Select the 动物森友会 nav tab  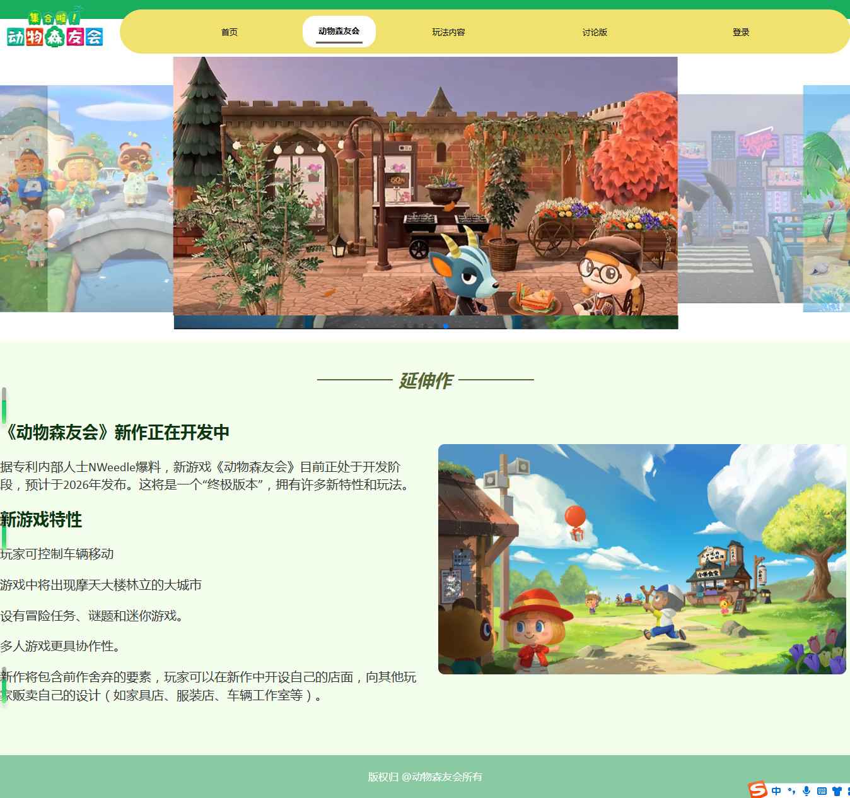(339, 32)
